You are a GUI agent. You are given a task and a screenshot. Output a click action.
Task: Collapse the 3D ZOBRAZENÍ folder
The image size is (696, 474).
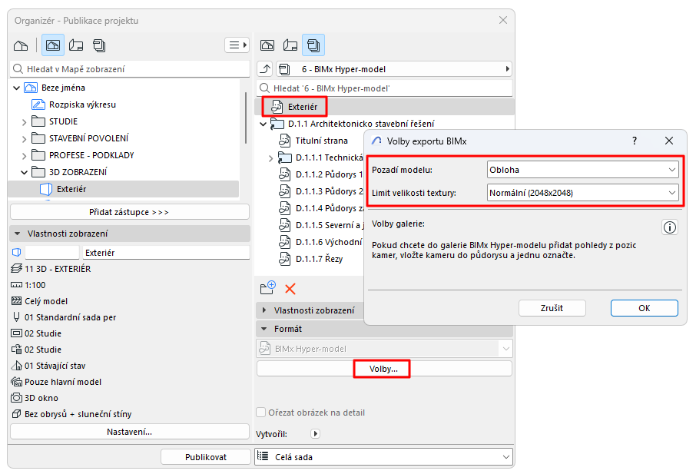click(x=24, y=172)
